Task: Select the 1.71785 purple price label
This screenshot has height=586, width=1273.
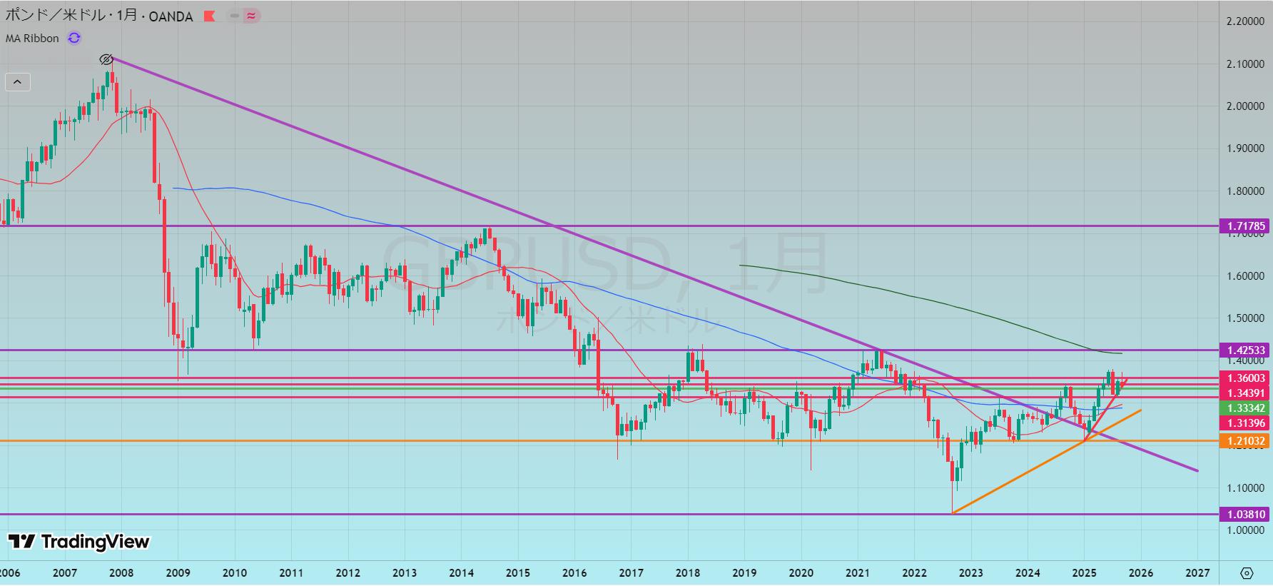Action: click(x=1246, y=226)
